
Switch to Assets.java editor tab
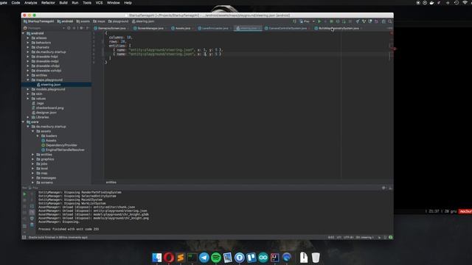point(182,28)
